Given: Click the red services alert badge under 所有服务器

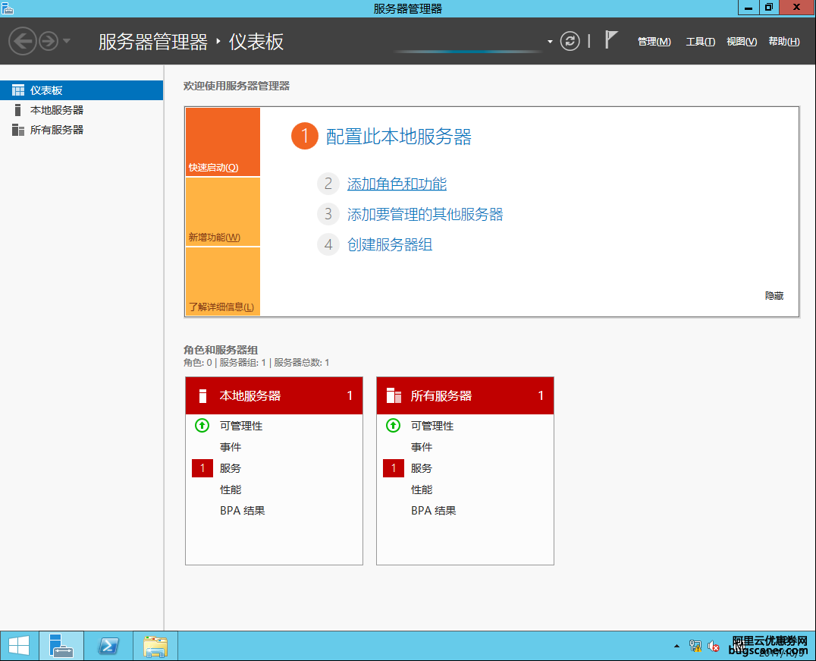Looking at the screenshot, I should pos(393,468).
